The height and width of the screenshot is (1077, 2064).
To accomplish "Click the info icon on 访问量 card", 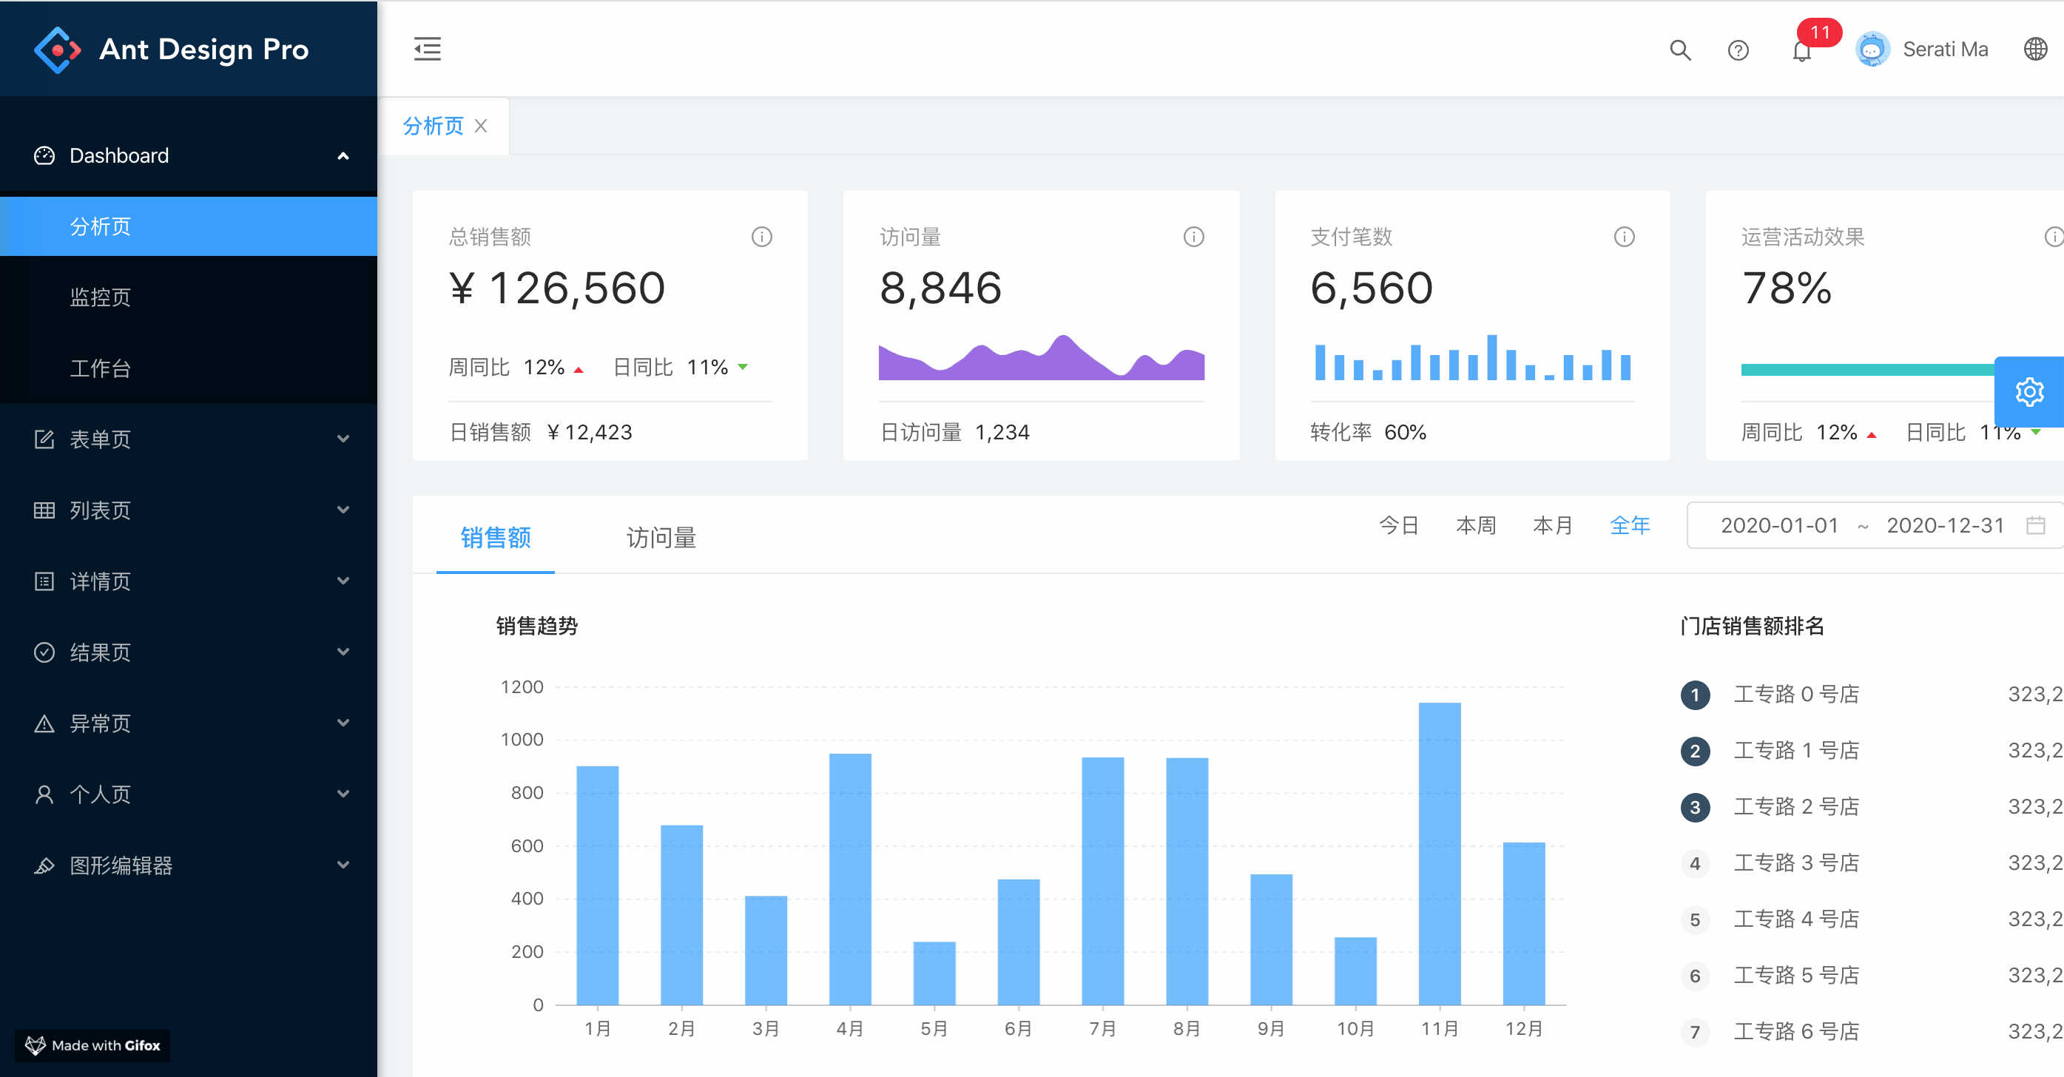I will (x=1193, y=237).
